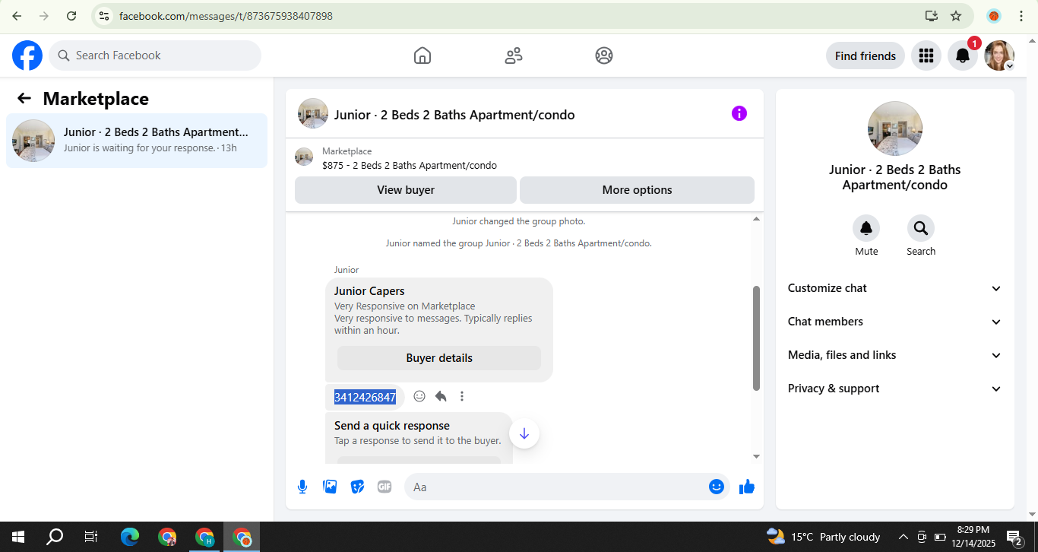Open conversation information purple icon
The image size is (1038, 552).
(739, 113)
